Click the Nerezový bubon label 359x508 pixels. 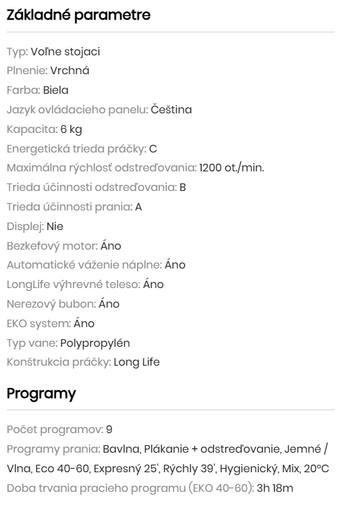pyautogui.click(x=51, y=304)
